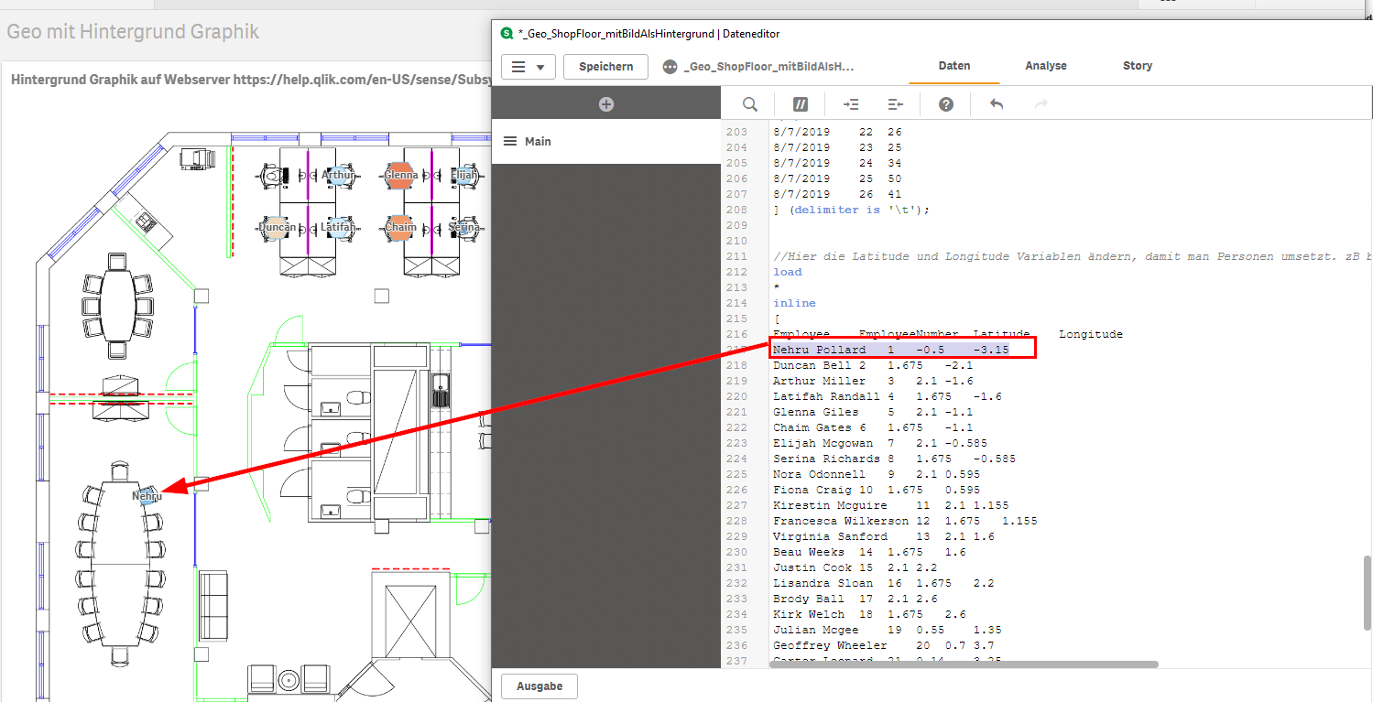Open the Ausgabe output panel
Screen dimensions: 1373x702
(539, 686)
